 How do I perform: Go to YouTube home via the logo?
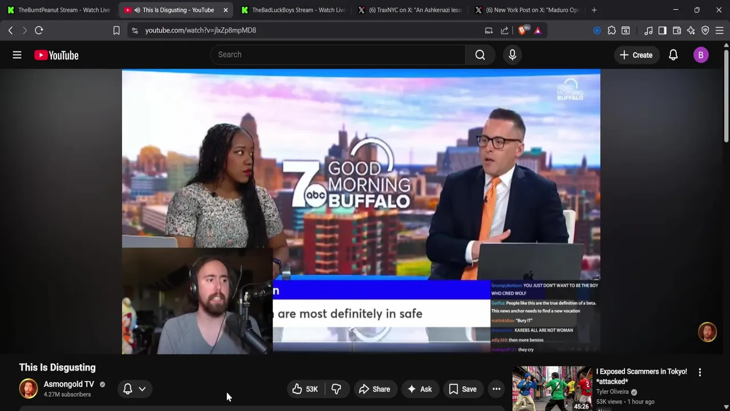(56, 55)
